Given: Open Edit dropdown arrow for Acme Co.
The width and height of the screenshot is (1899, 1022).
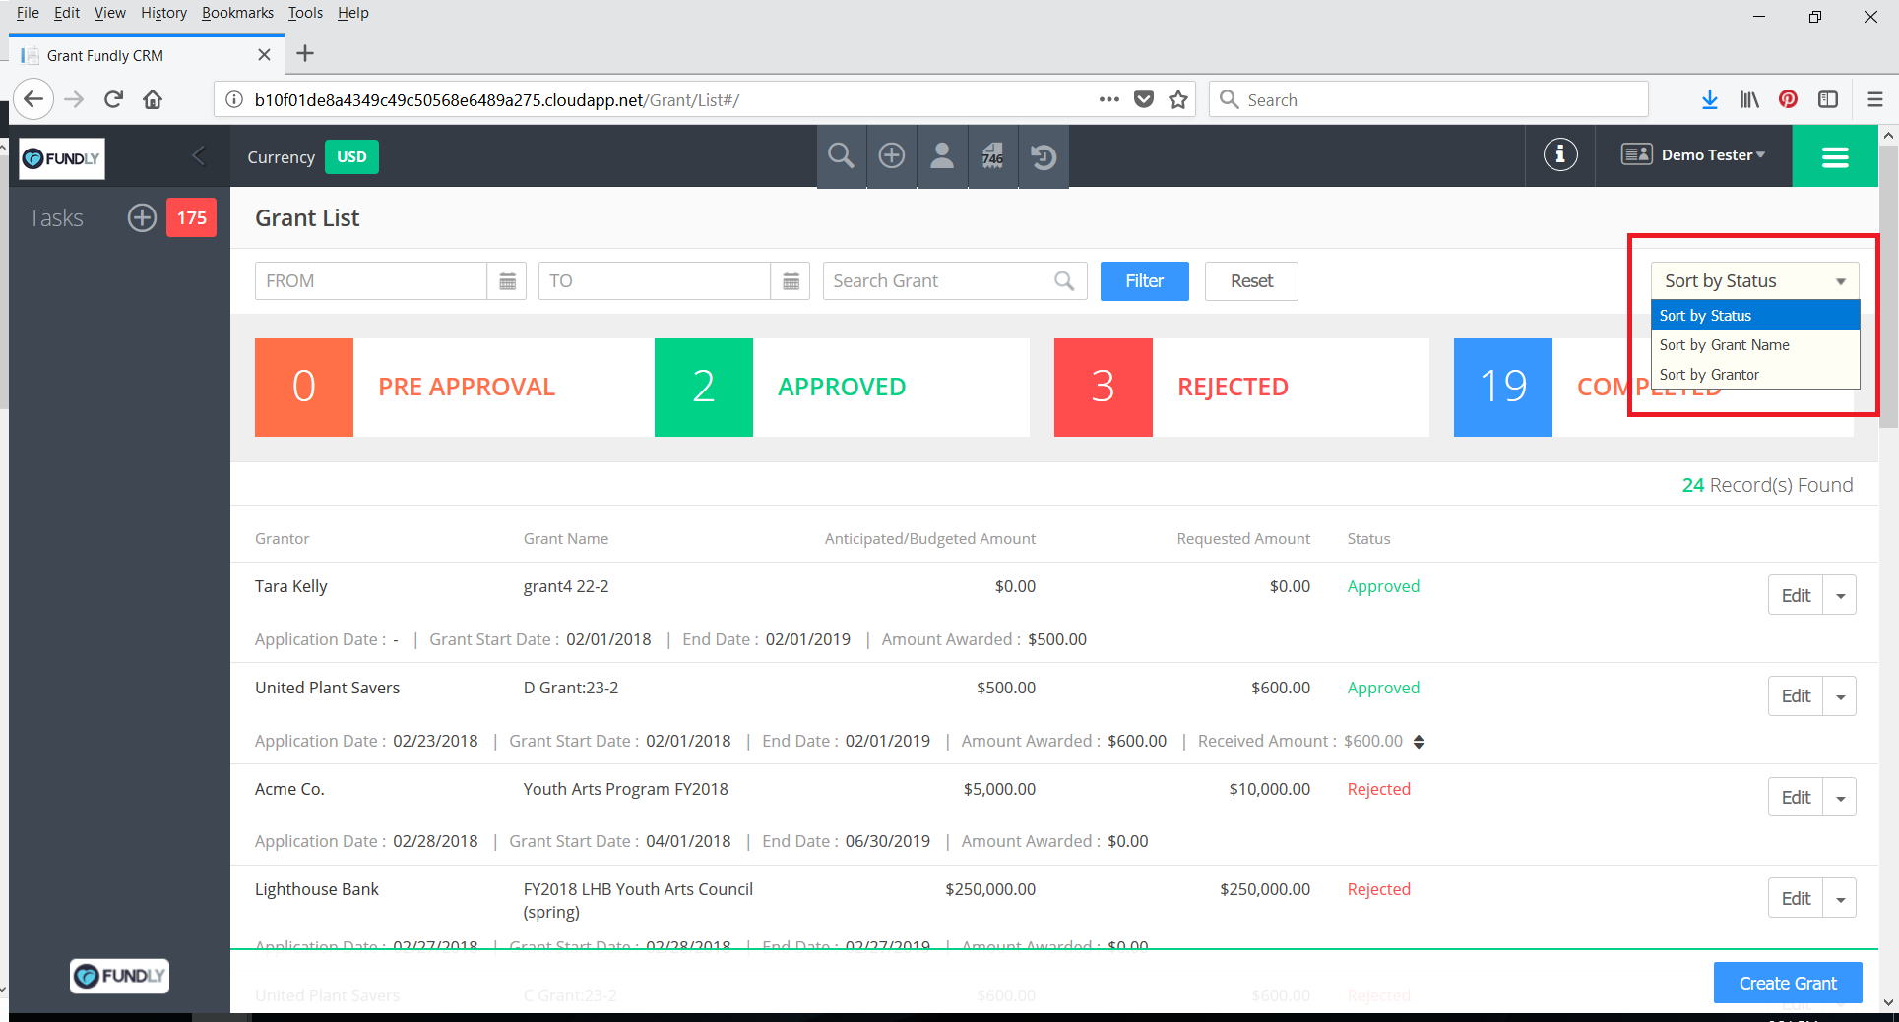Looking at the screenshot, I should click(x=1840, y=798).
